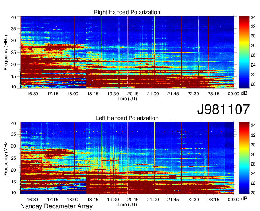Click the 25 MHz tick on Right Handed plot
This screenshot has height=211, width=260.
point(13,52)
